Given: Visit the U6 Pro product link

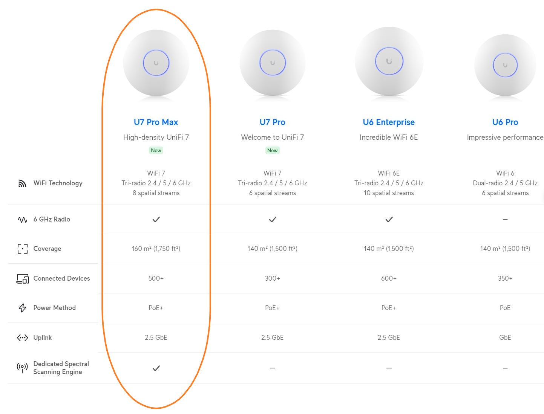Looking at the screenshot, I should click(x=505, y=122).
